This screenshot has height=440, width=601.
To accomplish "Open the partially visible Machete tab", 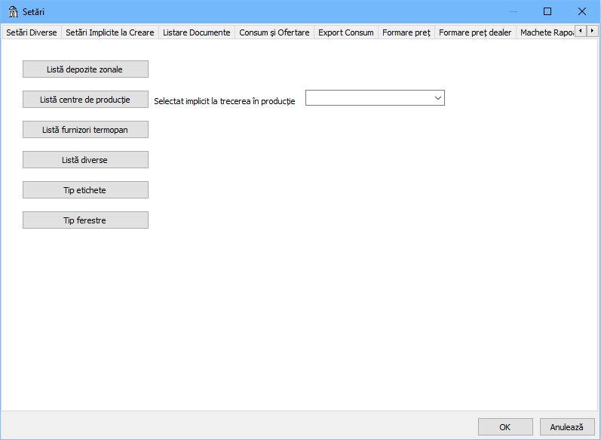I will [546, 32].
